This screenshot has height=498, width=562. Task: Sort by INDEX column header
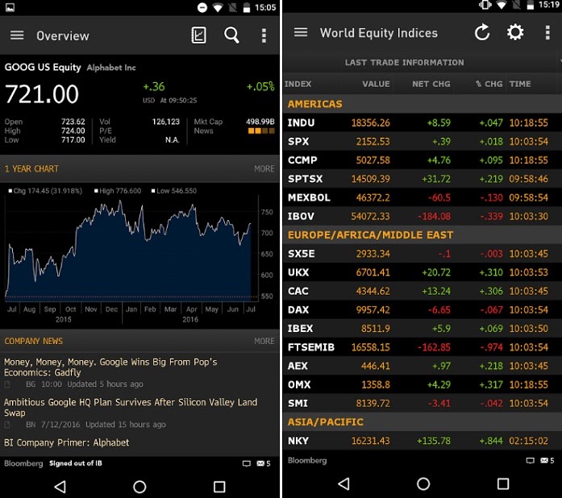298,84
